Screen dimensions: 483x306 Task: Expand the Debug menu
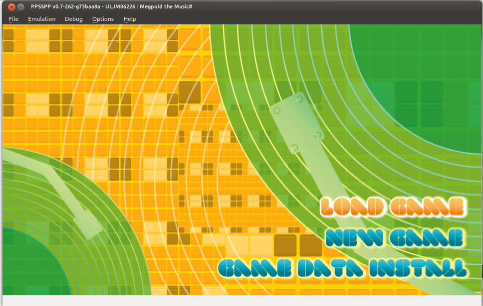click(x=74, y=19)
